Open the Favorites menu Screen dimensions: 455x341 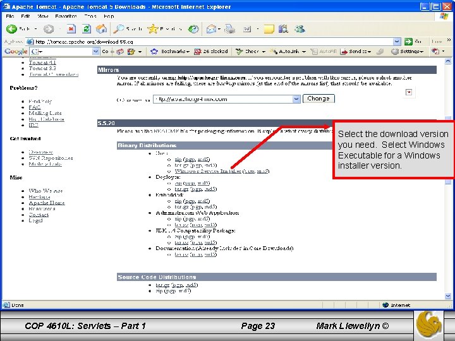[66, 16]
